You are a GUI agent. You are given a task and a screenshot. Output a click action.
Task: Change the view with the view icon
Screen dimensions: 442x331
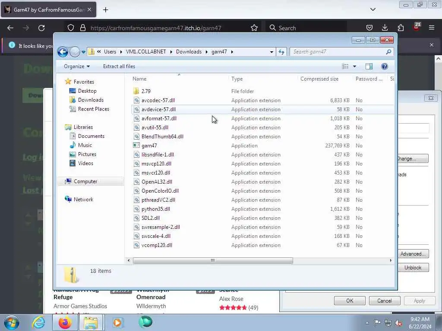tap(345, 66)
